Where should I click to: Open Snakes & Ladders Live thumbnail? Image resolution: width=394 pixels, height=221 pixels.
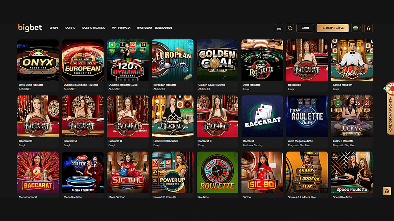click(307, 172)
